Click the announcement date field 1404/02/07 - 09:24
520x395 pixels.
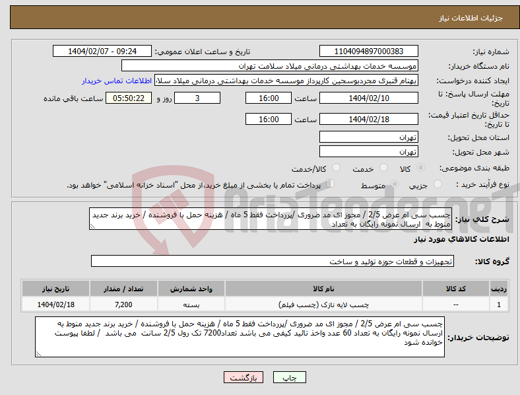tap(102, 51)
